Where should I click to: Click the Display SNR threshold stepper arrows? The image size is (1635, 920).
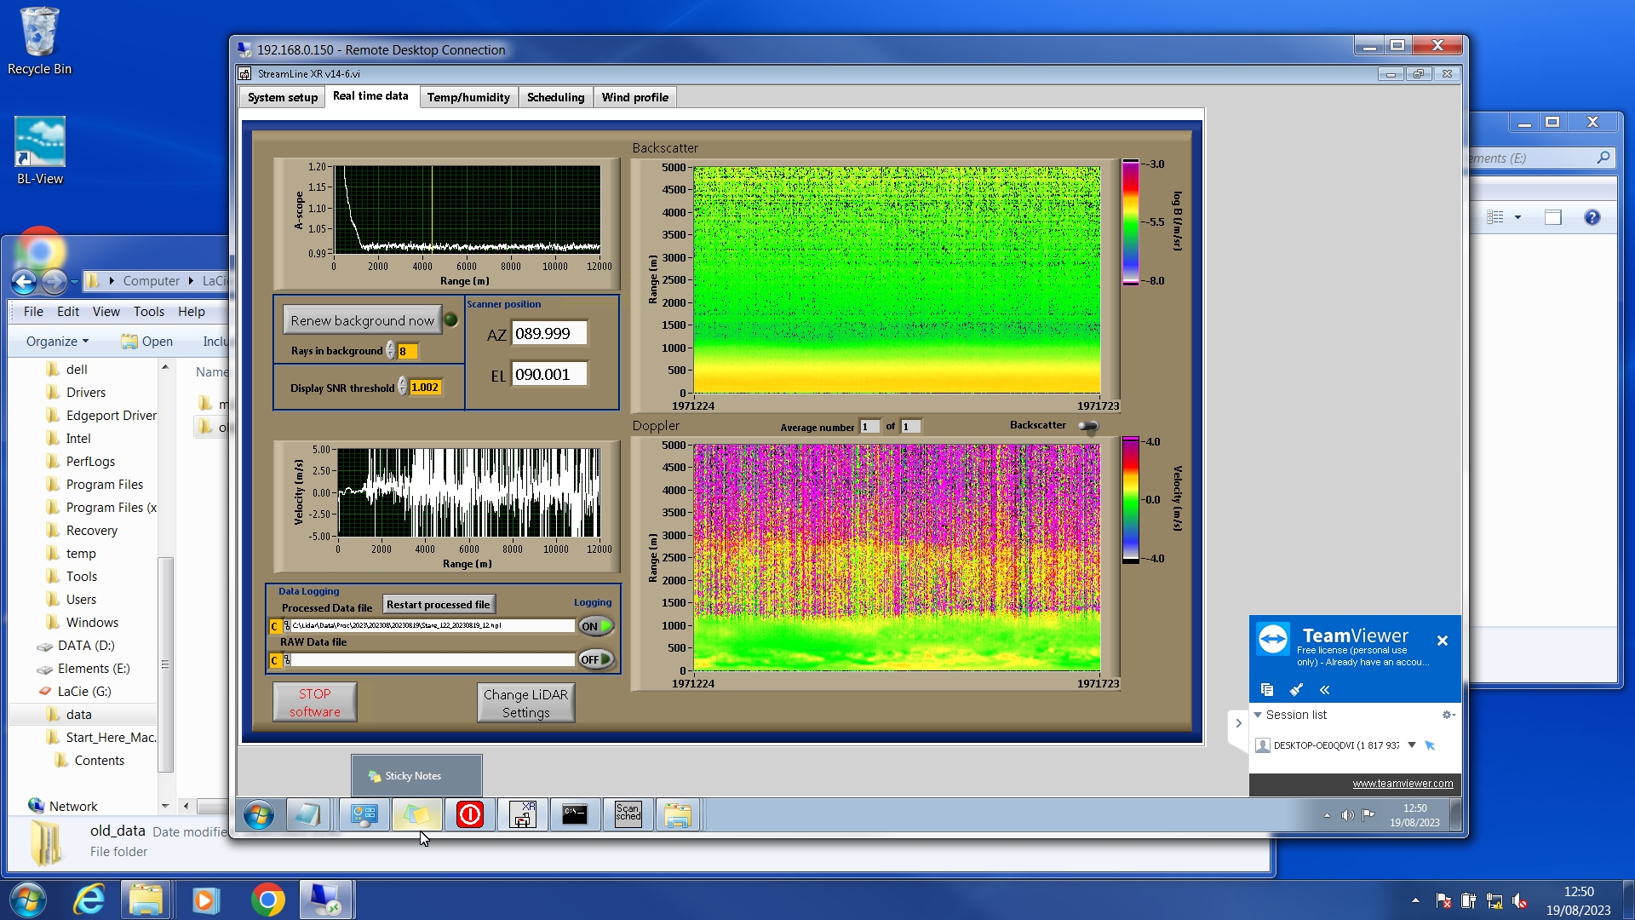point(403,387)
